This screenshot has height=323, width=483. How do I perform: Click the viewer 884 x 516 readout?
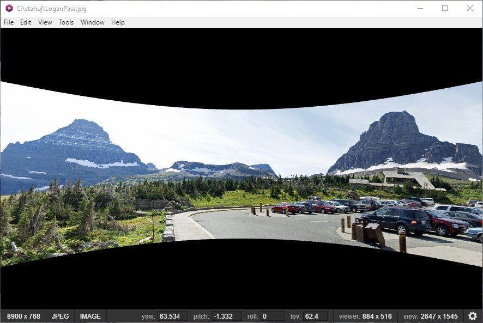[x=365, y=316]
